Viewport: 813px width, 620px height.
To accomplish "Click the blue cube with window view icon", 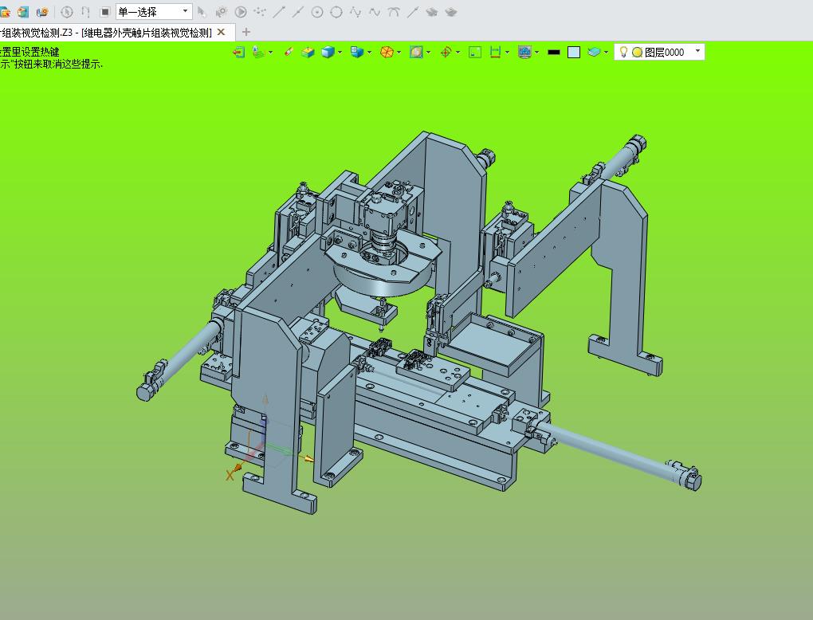I will tap(357, 52).
